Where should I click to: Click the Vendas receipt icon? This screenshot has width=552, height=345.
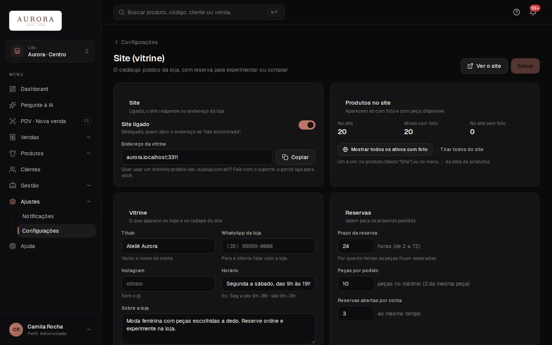(x=13, y=137)
